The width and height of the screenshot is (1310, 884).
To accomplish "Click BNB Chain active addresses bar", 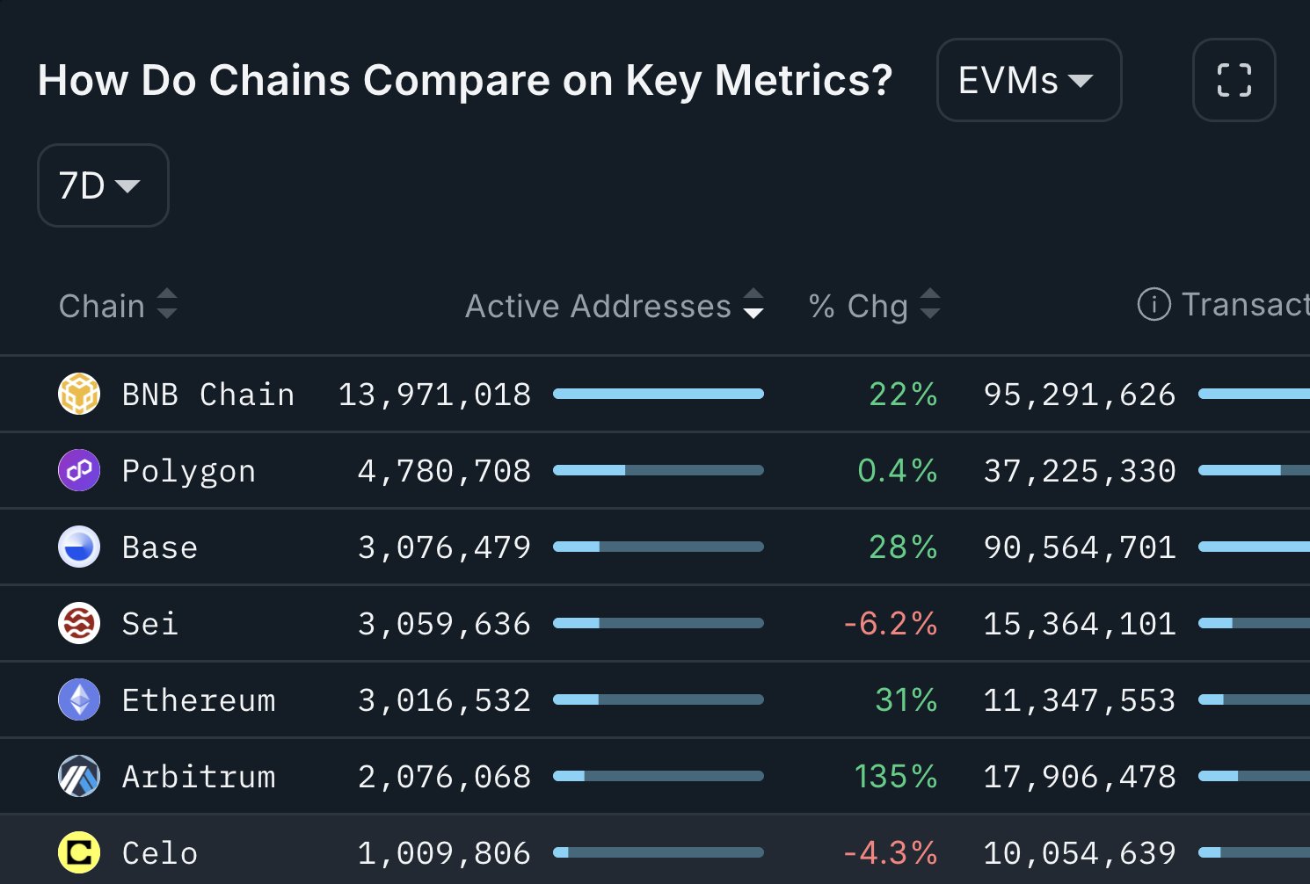I will point(658,394).
